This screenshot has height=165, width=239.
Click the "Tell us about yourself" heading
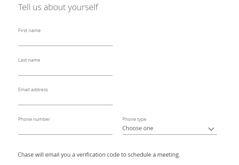pos(58,7)
